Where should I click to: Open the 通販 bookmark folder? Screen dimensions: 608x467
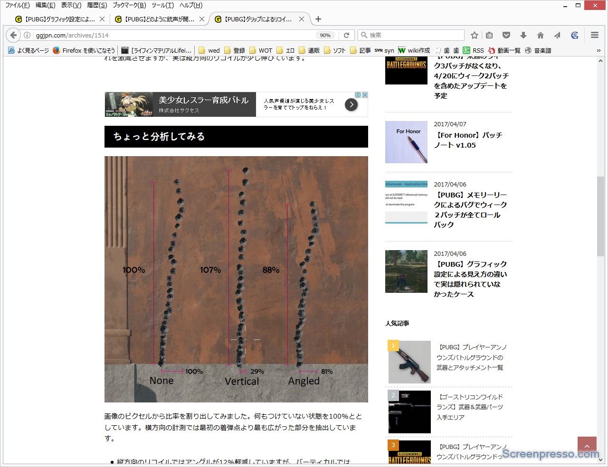[309, 50]
